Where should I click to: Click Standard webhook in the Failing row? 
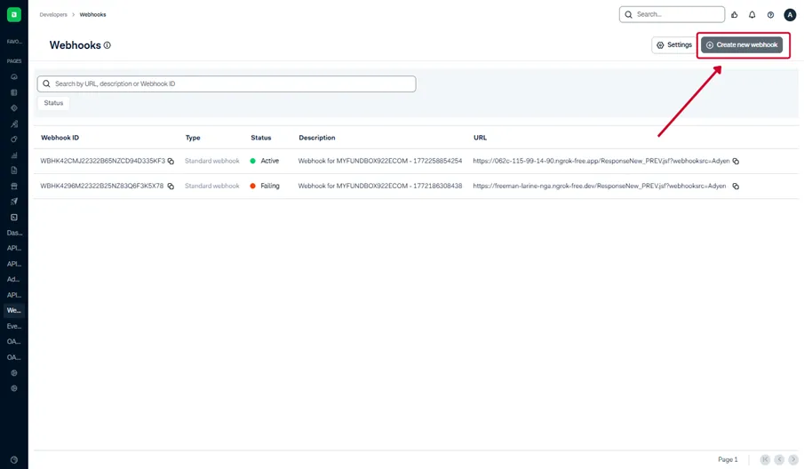pos(212,186)
